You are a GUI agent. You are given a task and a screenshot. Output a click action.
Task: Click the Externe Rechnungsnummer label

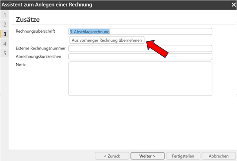coord(40,48)
